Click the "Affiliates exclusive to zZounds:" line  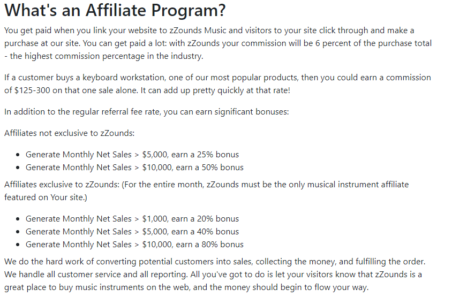62,185
